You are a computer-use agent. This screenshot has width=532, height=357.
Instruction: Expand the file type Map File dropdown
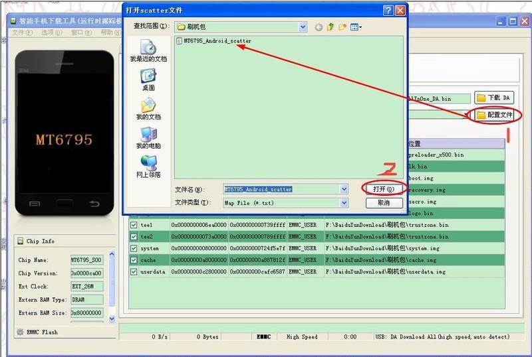click(344, 202)
